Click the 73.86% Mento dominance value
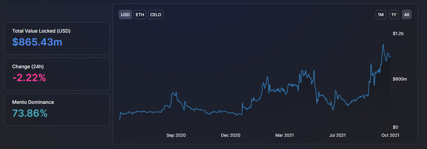The height and width of the screenshot is (149, 427). pos(30,113)
